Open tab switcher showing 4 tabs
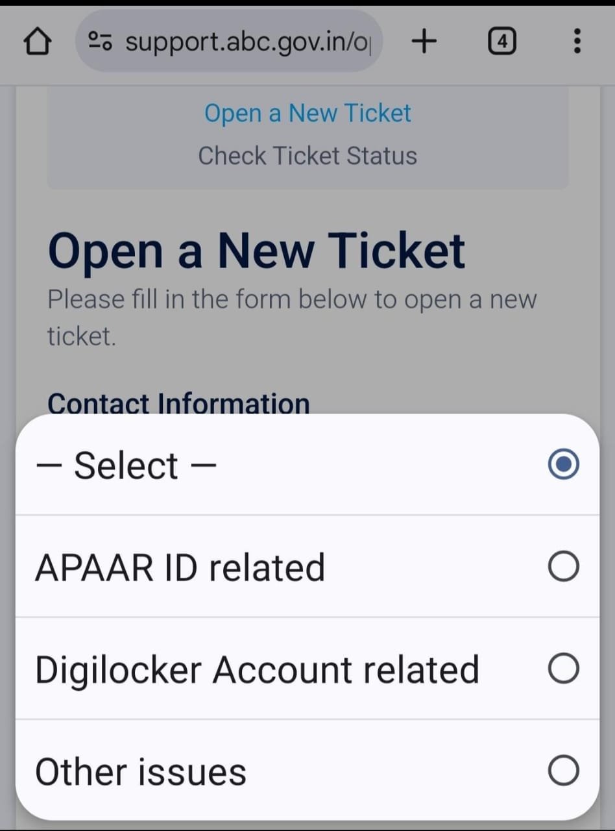This screenshot has width=615, height=831. point(501,42)
